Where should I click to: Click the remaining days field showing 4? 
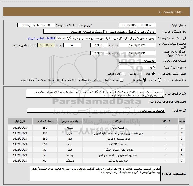72,45
